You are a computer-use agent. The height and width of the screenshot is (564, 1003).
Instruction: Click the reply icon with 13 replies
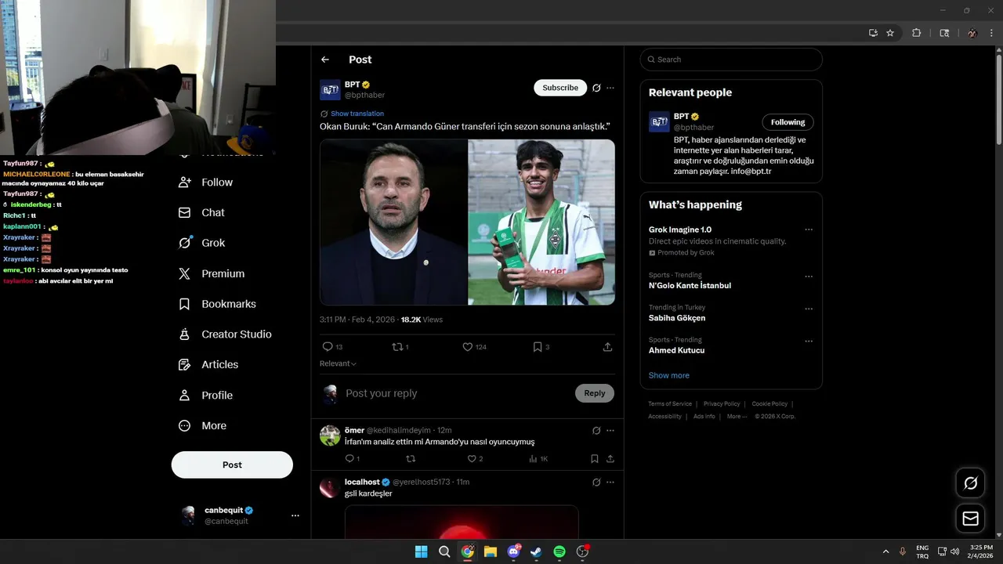point(328,347)
